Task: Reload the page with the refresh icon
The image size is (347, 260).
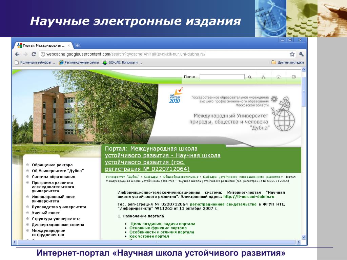Action: coord(34,54)
